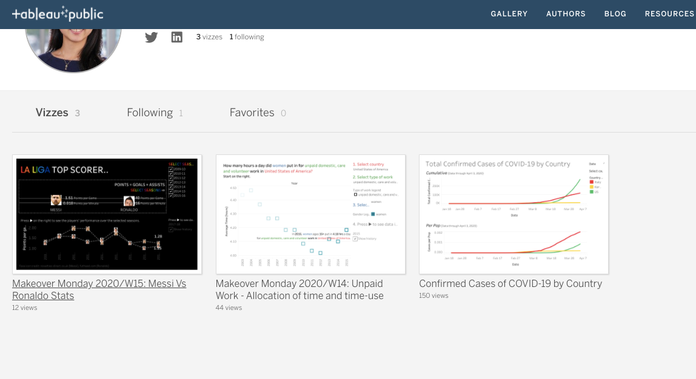The image size is (696, 379).
Task: Switch to the Favorites tab
Action: point(258,113)
